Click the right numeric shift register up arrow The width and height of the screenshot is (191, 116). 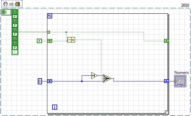click(x=167, y=81)
